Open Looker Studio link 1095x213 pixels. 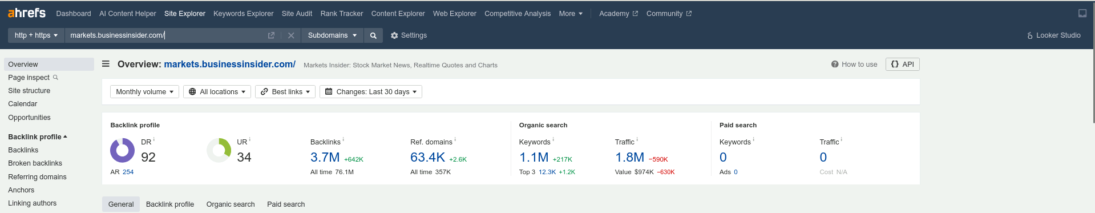pyautogui.click(x=1053, y=35)
